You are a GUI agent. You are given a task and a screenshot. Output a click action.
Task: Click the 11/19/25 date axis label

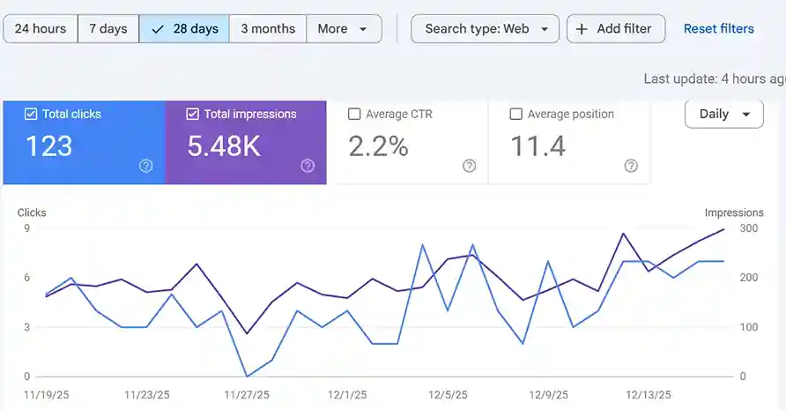click(x=46, y=395)
